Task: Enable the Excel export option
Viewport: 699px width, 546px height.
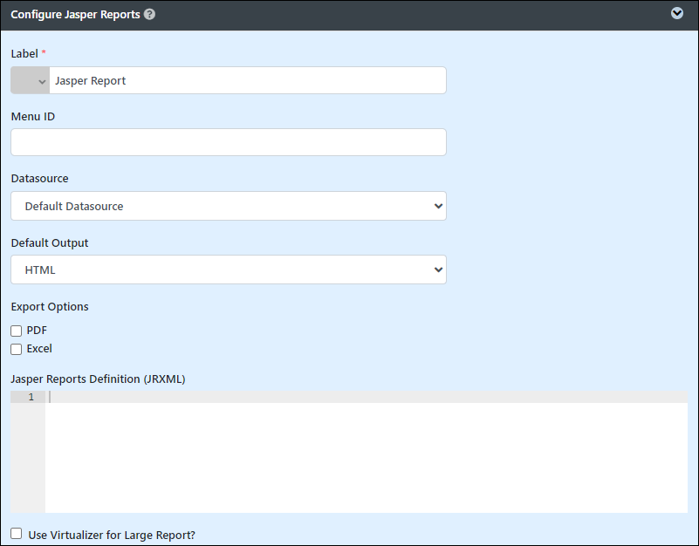Action: click(16, 349)
